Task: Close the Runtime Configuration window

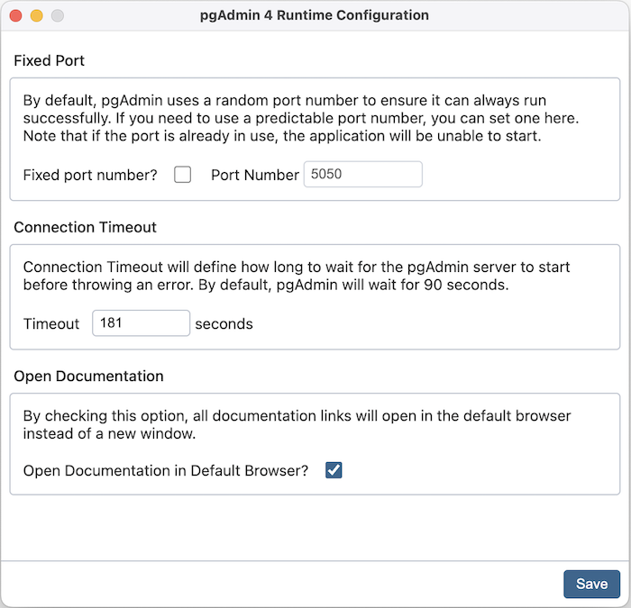Action: [17, 15]
